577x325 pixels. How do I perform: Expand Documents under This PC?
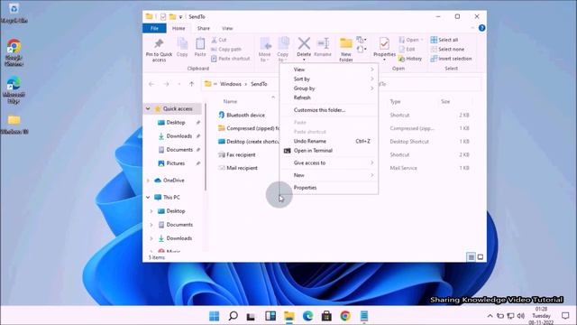pos(151,225)
